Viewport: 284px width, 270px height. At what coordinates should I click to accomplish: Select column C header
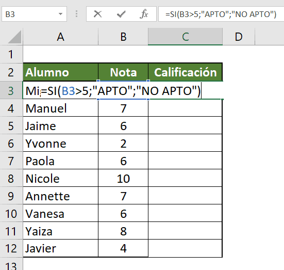pyautogui.click(x=185, y=37)
